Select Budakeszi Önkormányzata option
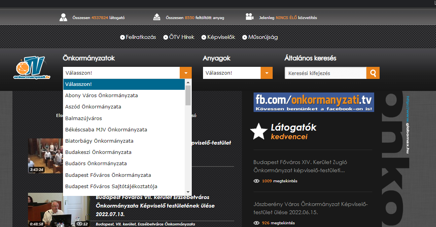Image resolution: width=436 pixels, height=227 pixels. [x=124, y=152]
